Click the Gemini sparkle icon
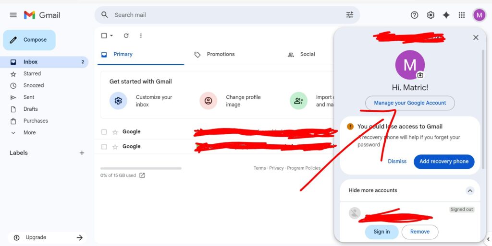The image size is (492, 246). [446, 15]
